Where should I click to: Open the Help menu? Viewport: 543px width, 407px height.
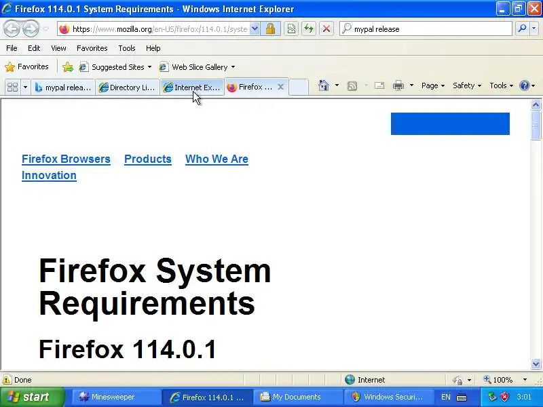tap(153, 48)
